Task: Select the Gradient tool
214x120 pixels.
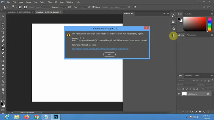Action: pos(3,61)
